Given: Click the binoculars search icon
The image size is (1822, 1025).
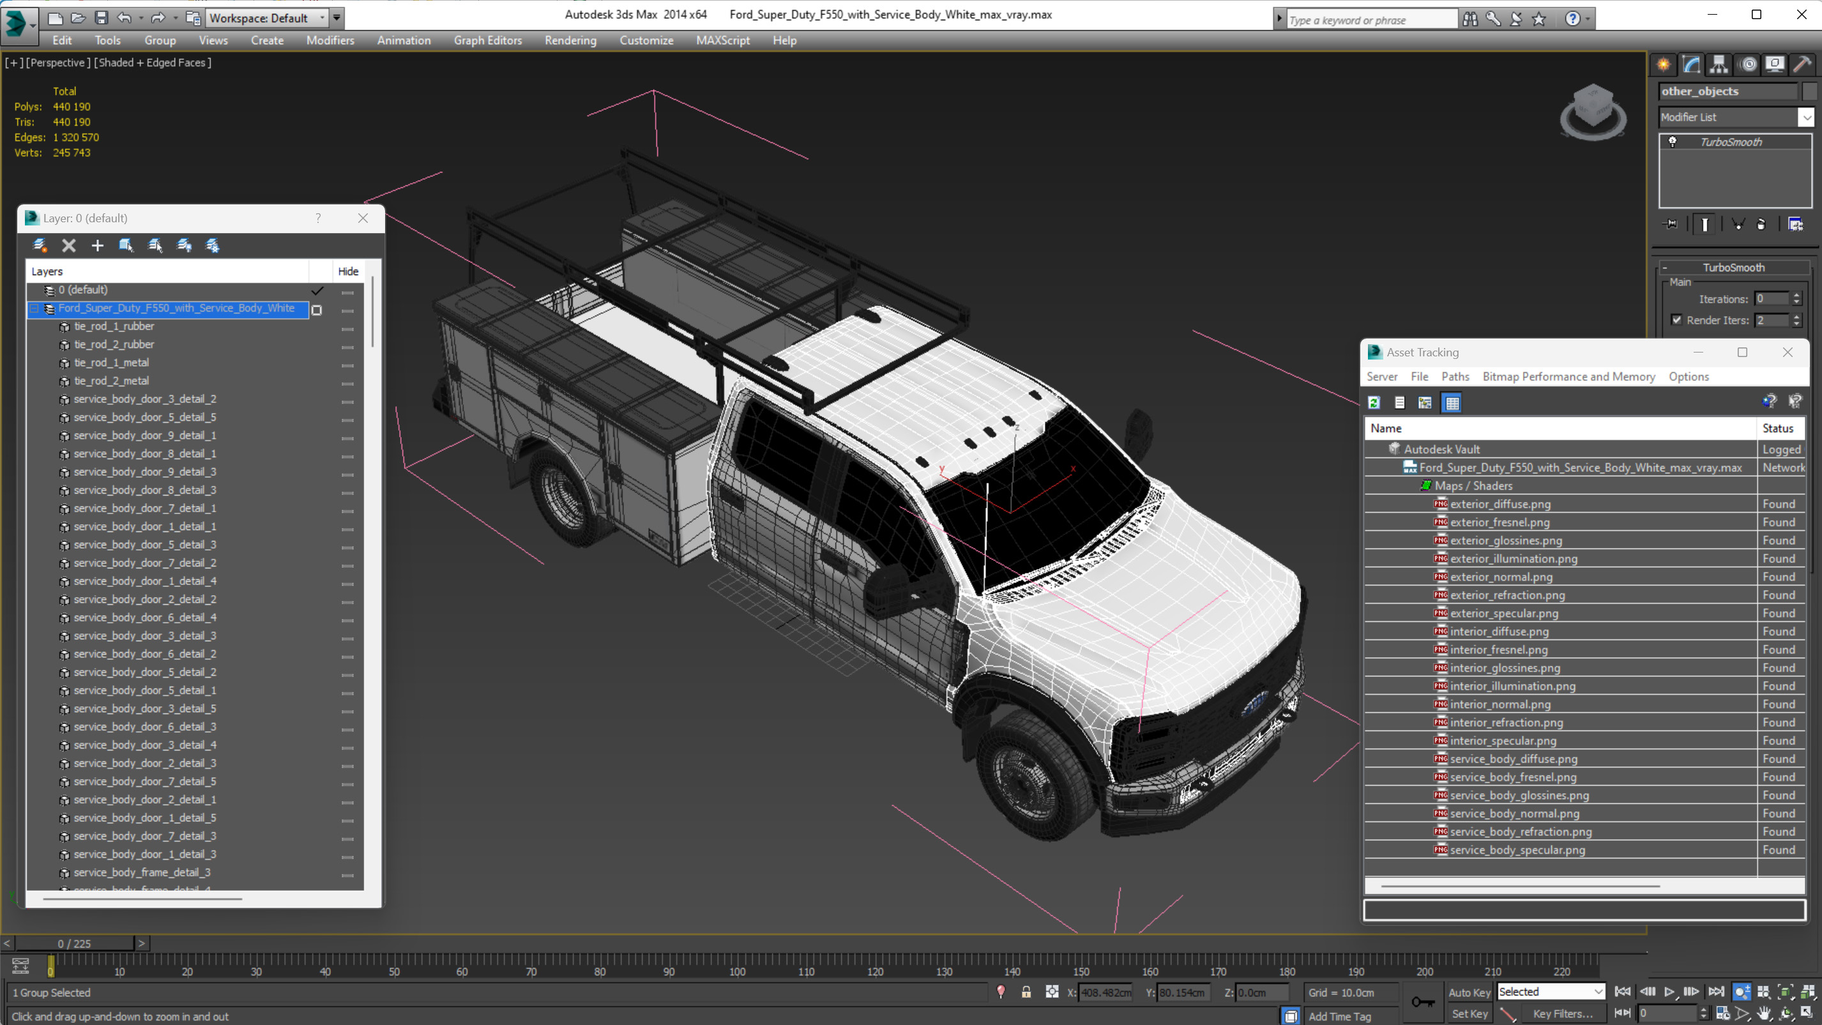Looking at the screenshot, I should click(1469, 19).
